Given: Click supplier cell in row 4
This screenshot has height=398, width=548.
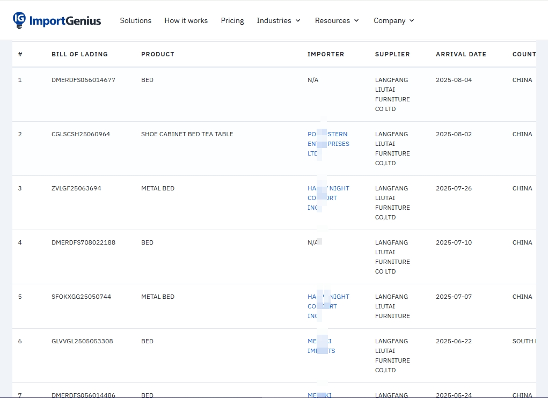Looking at the screenshot, I should [392, 256].
